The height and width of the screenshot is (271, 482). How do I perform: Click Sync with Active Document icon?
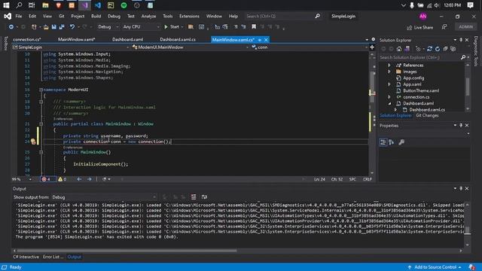click(x=429, y=49)
